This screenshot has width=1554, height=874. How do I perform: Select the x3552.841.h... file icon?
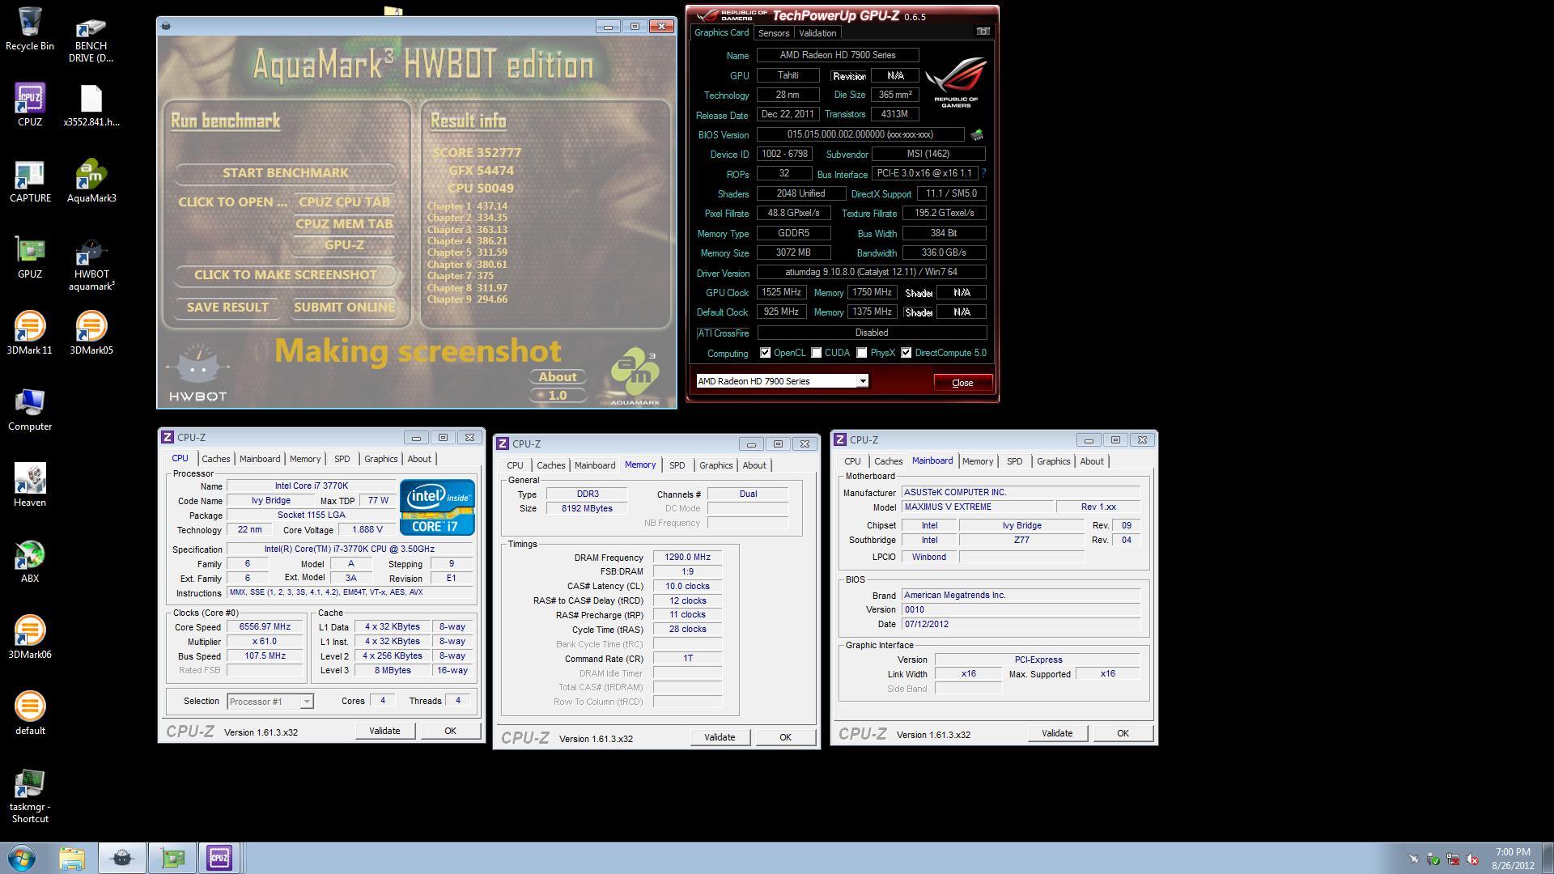pyautogui.click(x=91, y=104)
